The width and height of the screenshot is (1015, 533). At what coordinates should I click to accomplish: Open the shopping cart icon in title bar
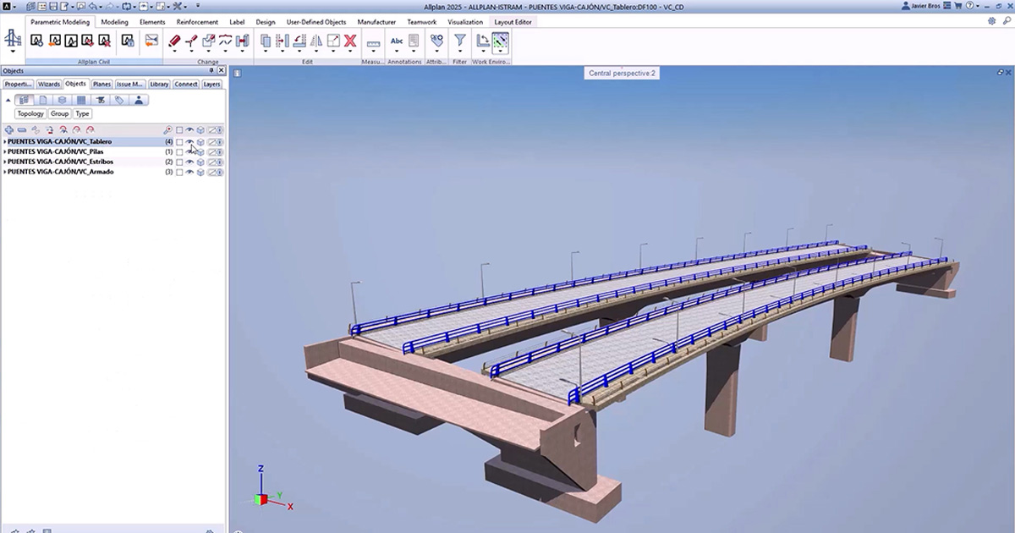[x=958, y=6]
